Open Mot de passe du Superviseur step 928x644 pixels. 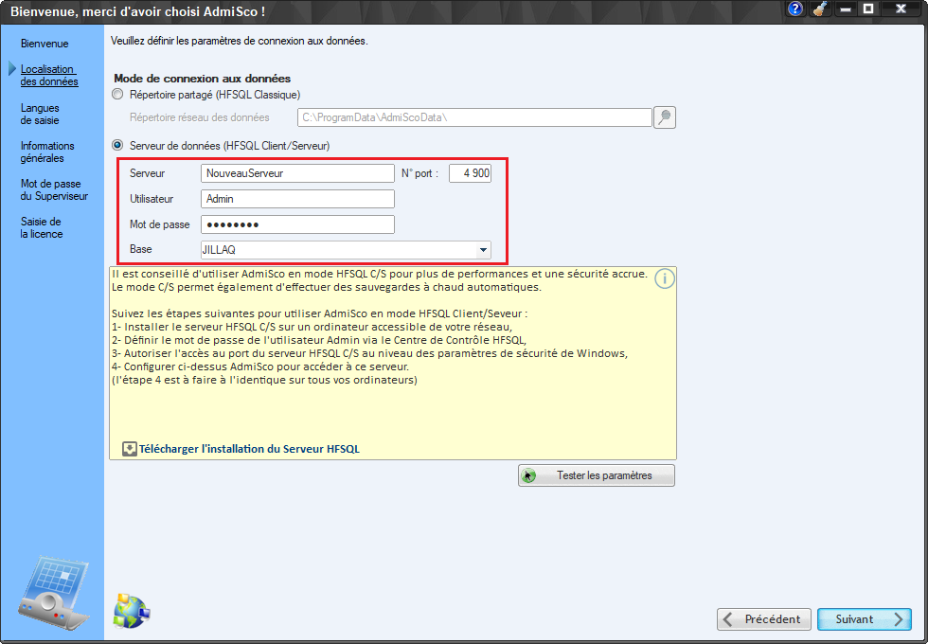tap(54, 189)
